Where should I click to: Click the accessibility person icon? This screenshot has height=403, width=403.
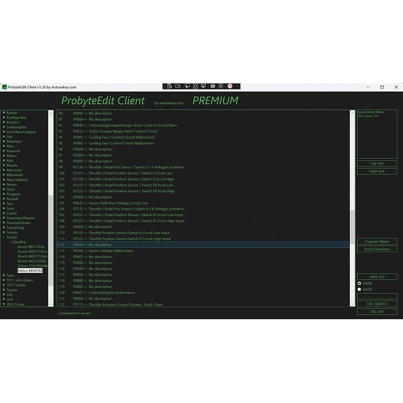point(221,86)
